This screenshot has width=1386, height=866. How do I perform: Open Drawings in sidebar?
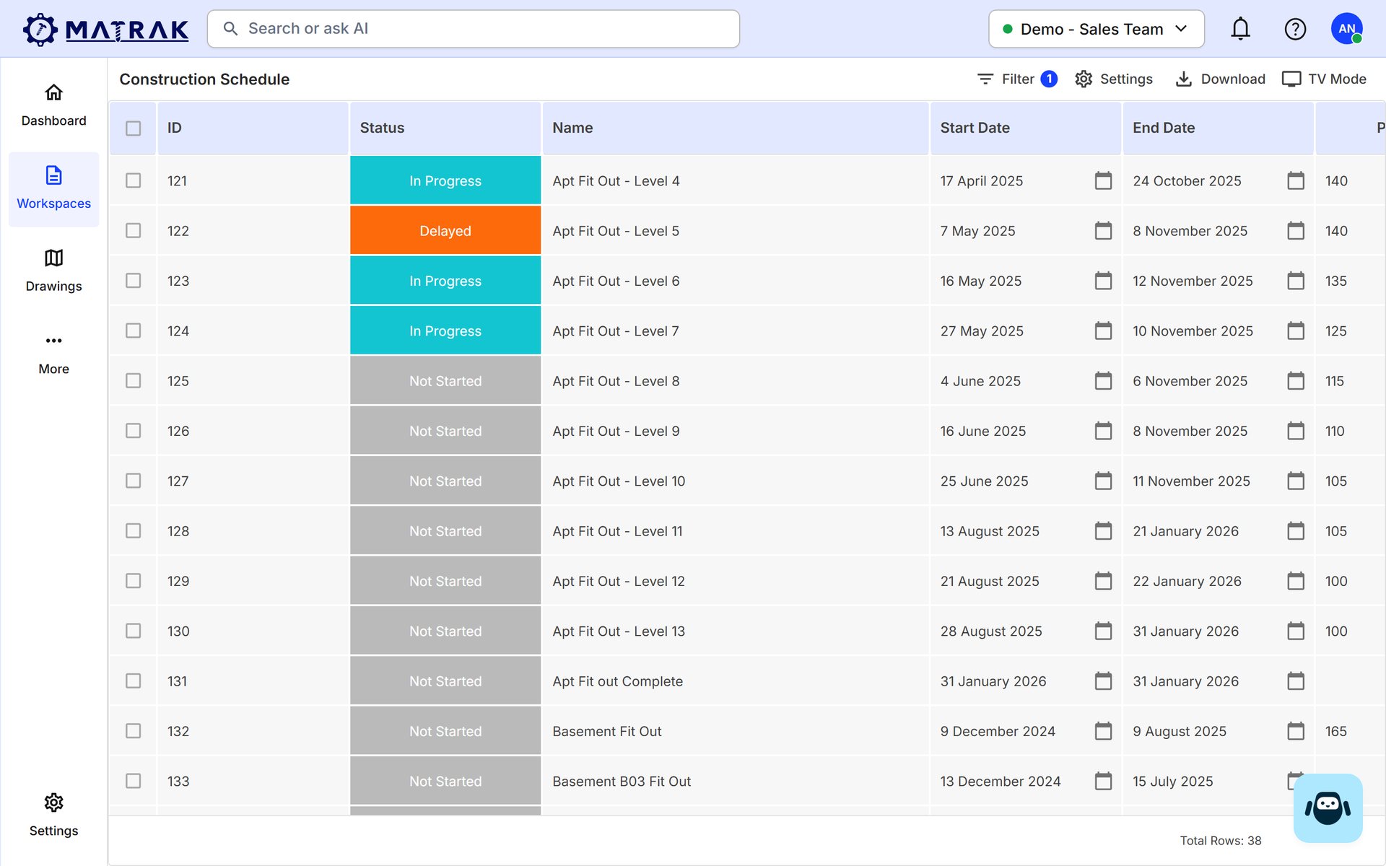[53, 272]
